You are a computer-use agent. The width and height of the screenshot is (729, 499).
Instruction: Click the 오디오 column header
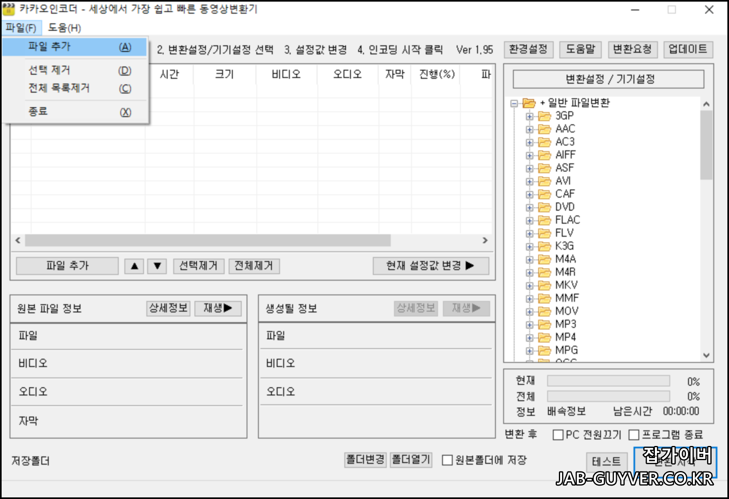347,74
